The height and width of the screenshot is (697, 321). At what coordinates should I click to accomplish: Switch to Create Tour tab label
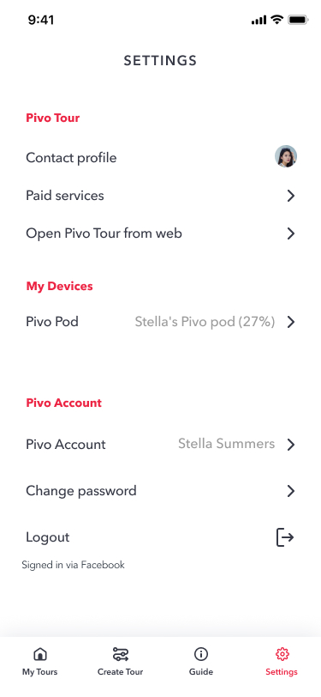[x=120, y=671]
